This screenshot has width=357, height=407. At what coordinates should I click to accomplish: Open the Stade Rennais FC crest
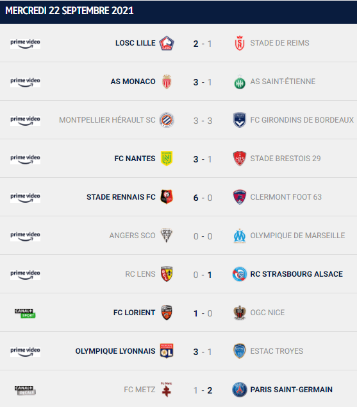(x=167, y=196)
